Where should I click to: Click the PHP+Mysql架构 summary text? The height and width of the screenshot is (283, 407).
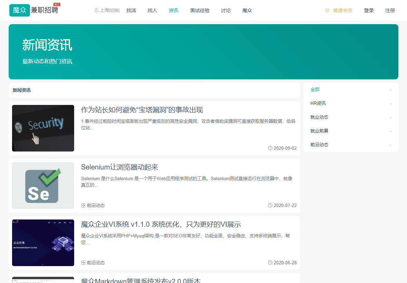(185, 239)
